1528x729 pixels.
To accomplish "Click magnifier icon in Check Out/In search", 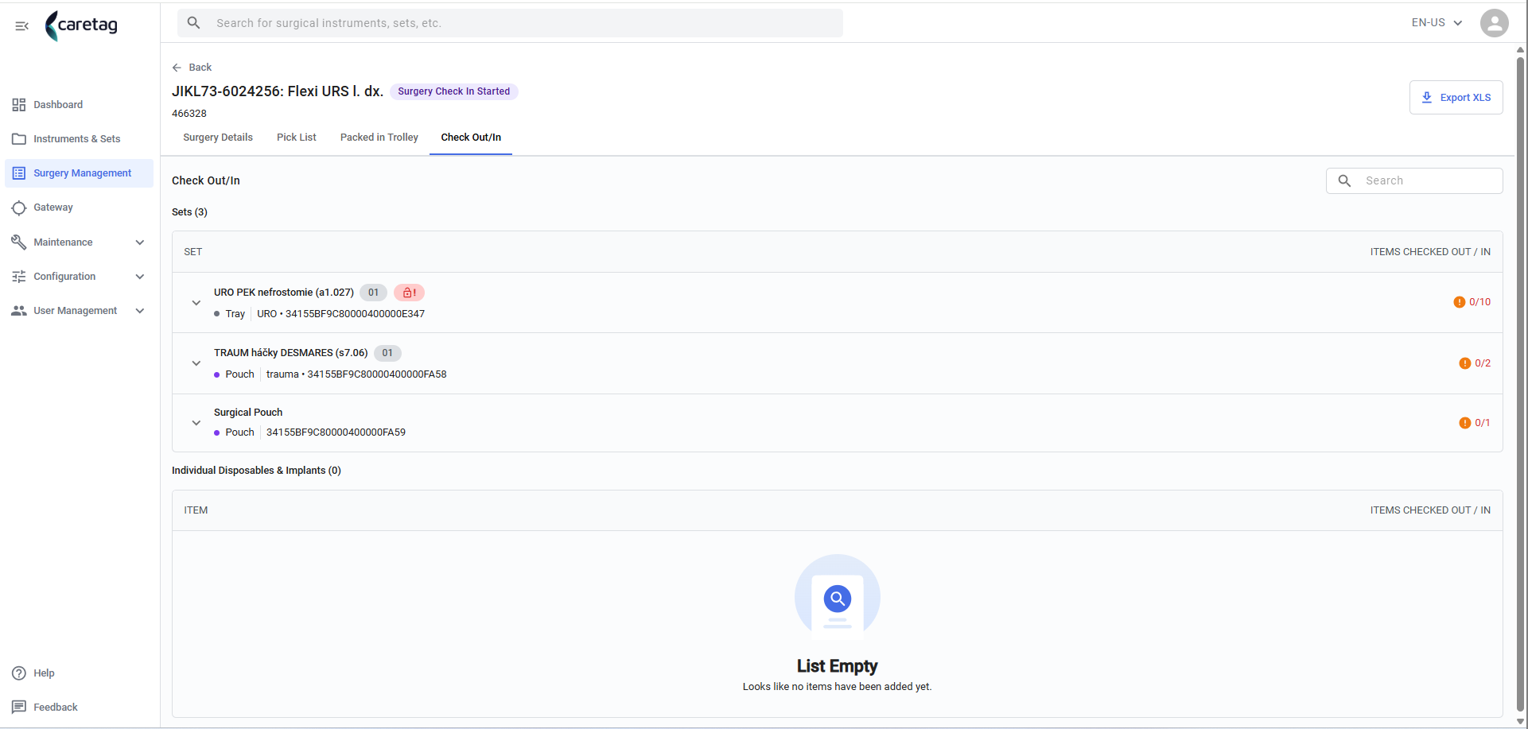I will tap(1344, 181).
